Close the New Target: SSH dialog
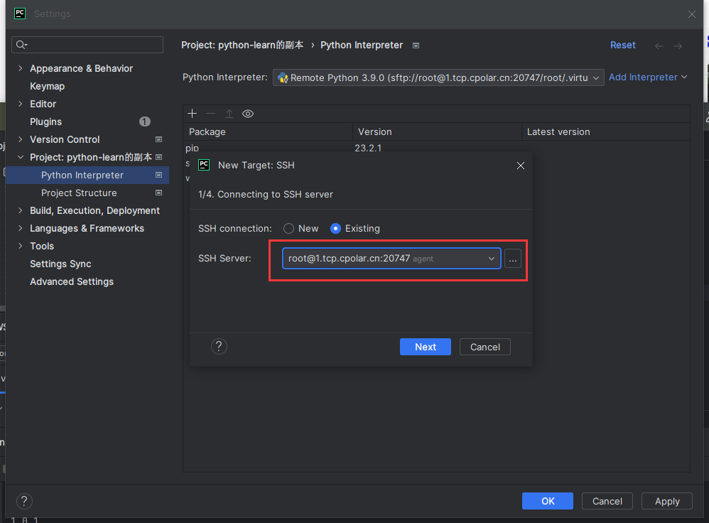709x523 pixels. pyautogui.click(x=521, y=165)
